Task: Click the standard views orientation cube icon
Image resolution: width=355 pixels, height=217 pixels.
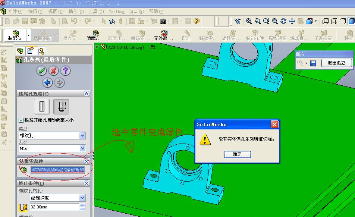Action: (x=309, y=21)
